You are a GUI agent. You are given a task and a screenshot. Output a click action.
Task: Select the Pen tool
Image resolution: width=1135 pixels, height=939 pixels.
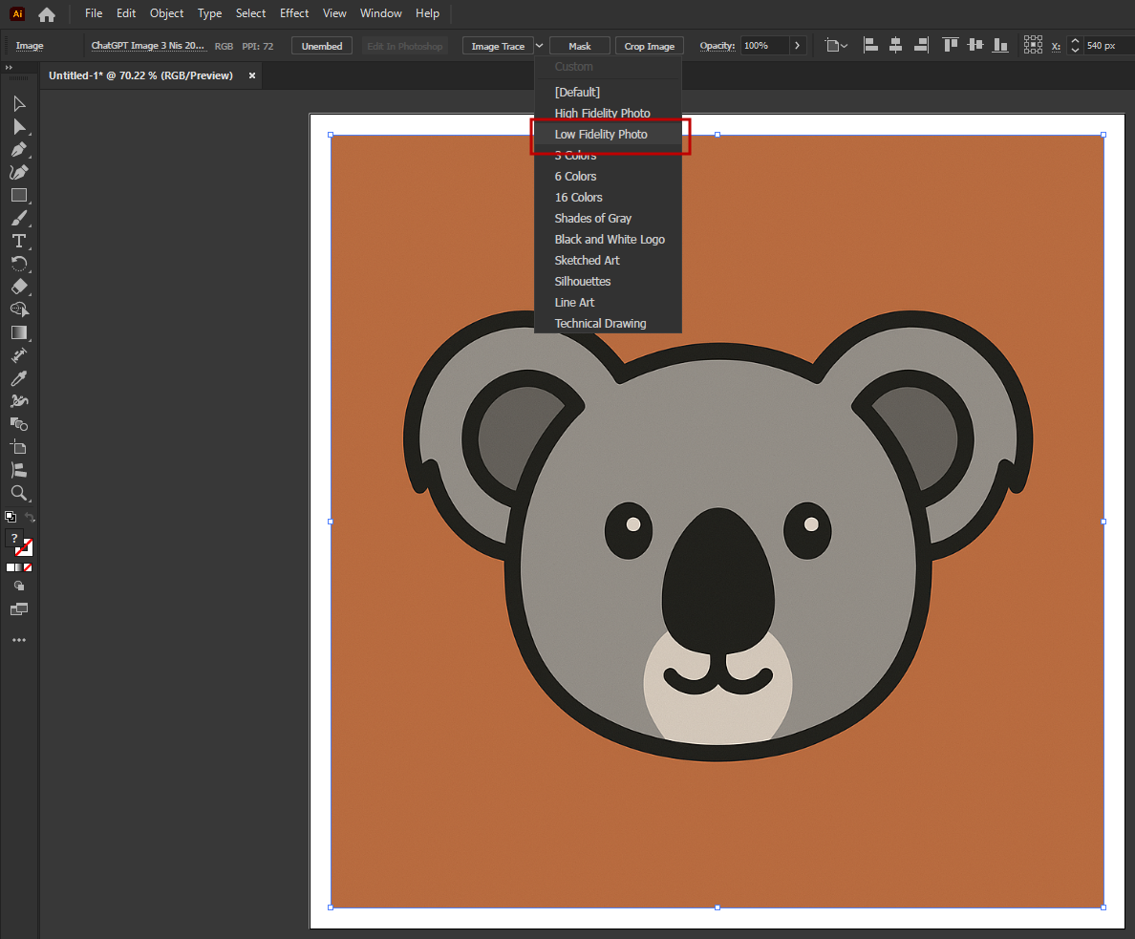(x=18, y=150)
